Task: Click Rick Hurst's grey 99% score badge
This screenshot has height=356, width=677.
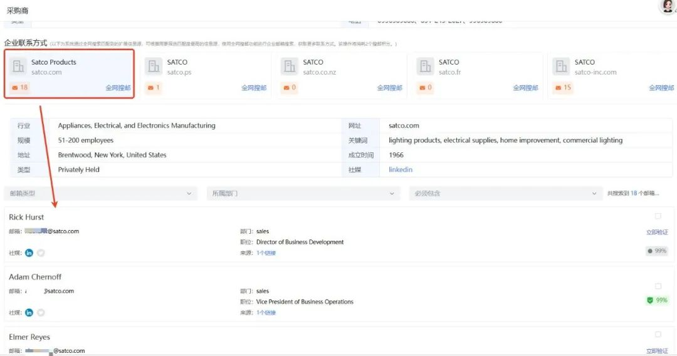Action: (657, 251)
